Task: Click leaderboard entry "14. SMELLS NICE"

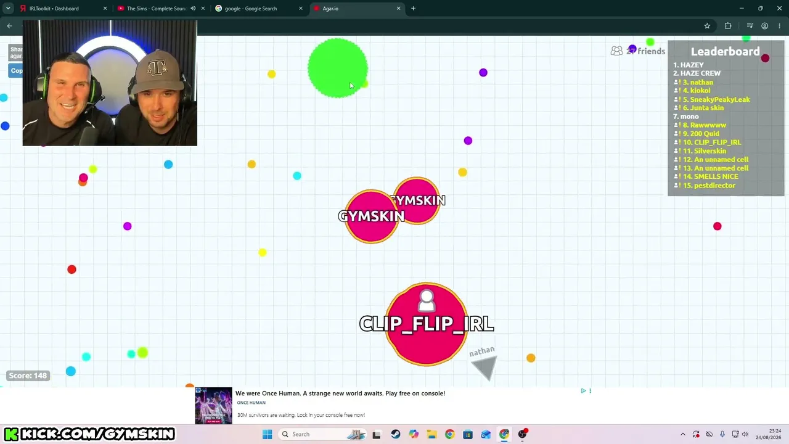Action: click(x=706, y=176)
